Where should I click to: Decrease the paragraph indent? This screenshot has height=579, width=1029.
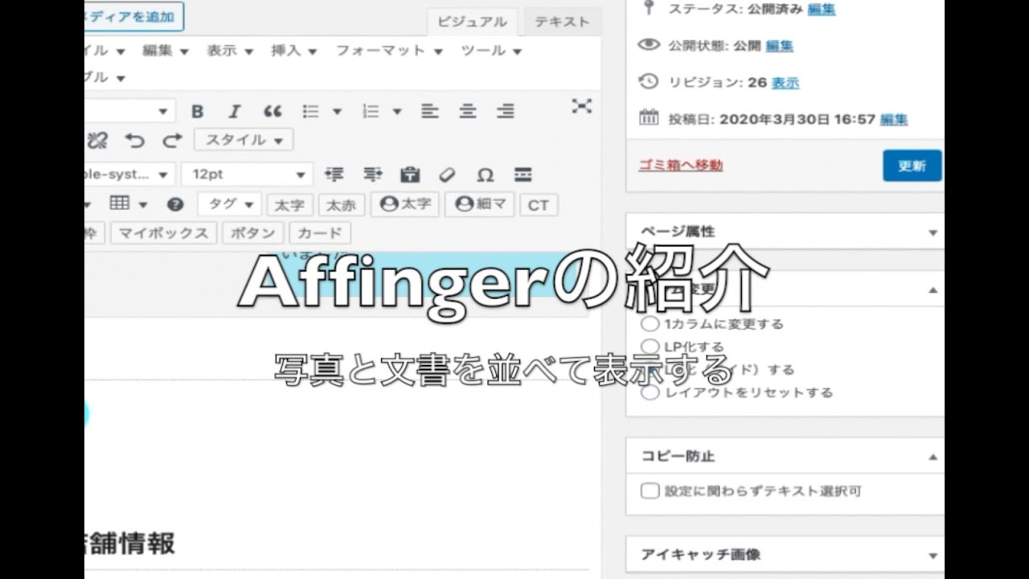[334, 175]
